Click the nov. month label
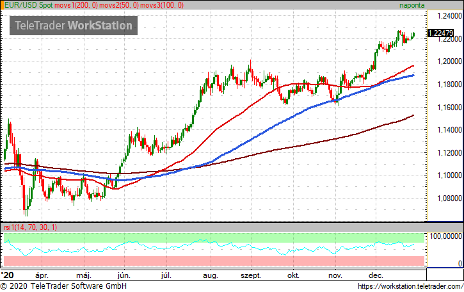 pyautogui.click(x=335, y=276)
